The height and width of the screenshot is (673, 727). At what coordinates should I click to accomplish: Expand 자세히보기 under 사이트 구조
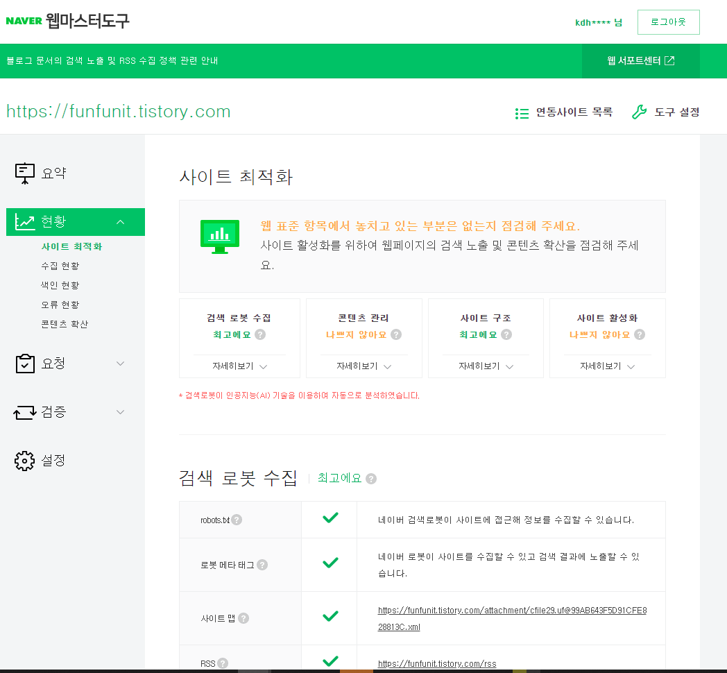pyautogui.click(x=486, y=366)
